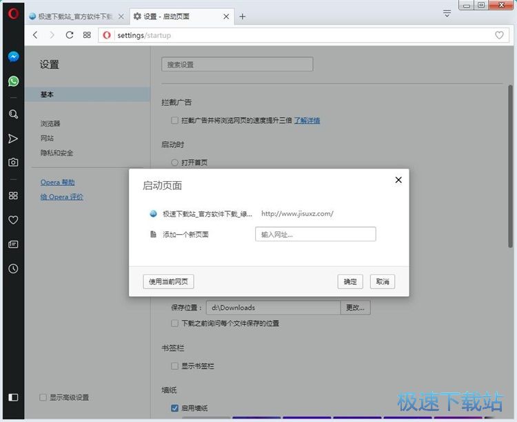This screenshot has height=422, width=517.
Task: Open the 了解详情 link
Action: point(307,120)
